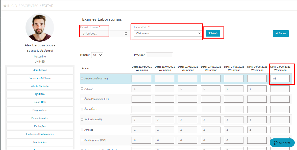The image size is (297, 150).
Task: Click the UNIMED insurance label
Action: point(40,62)
